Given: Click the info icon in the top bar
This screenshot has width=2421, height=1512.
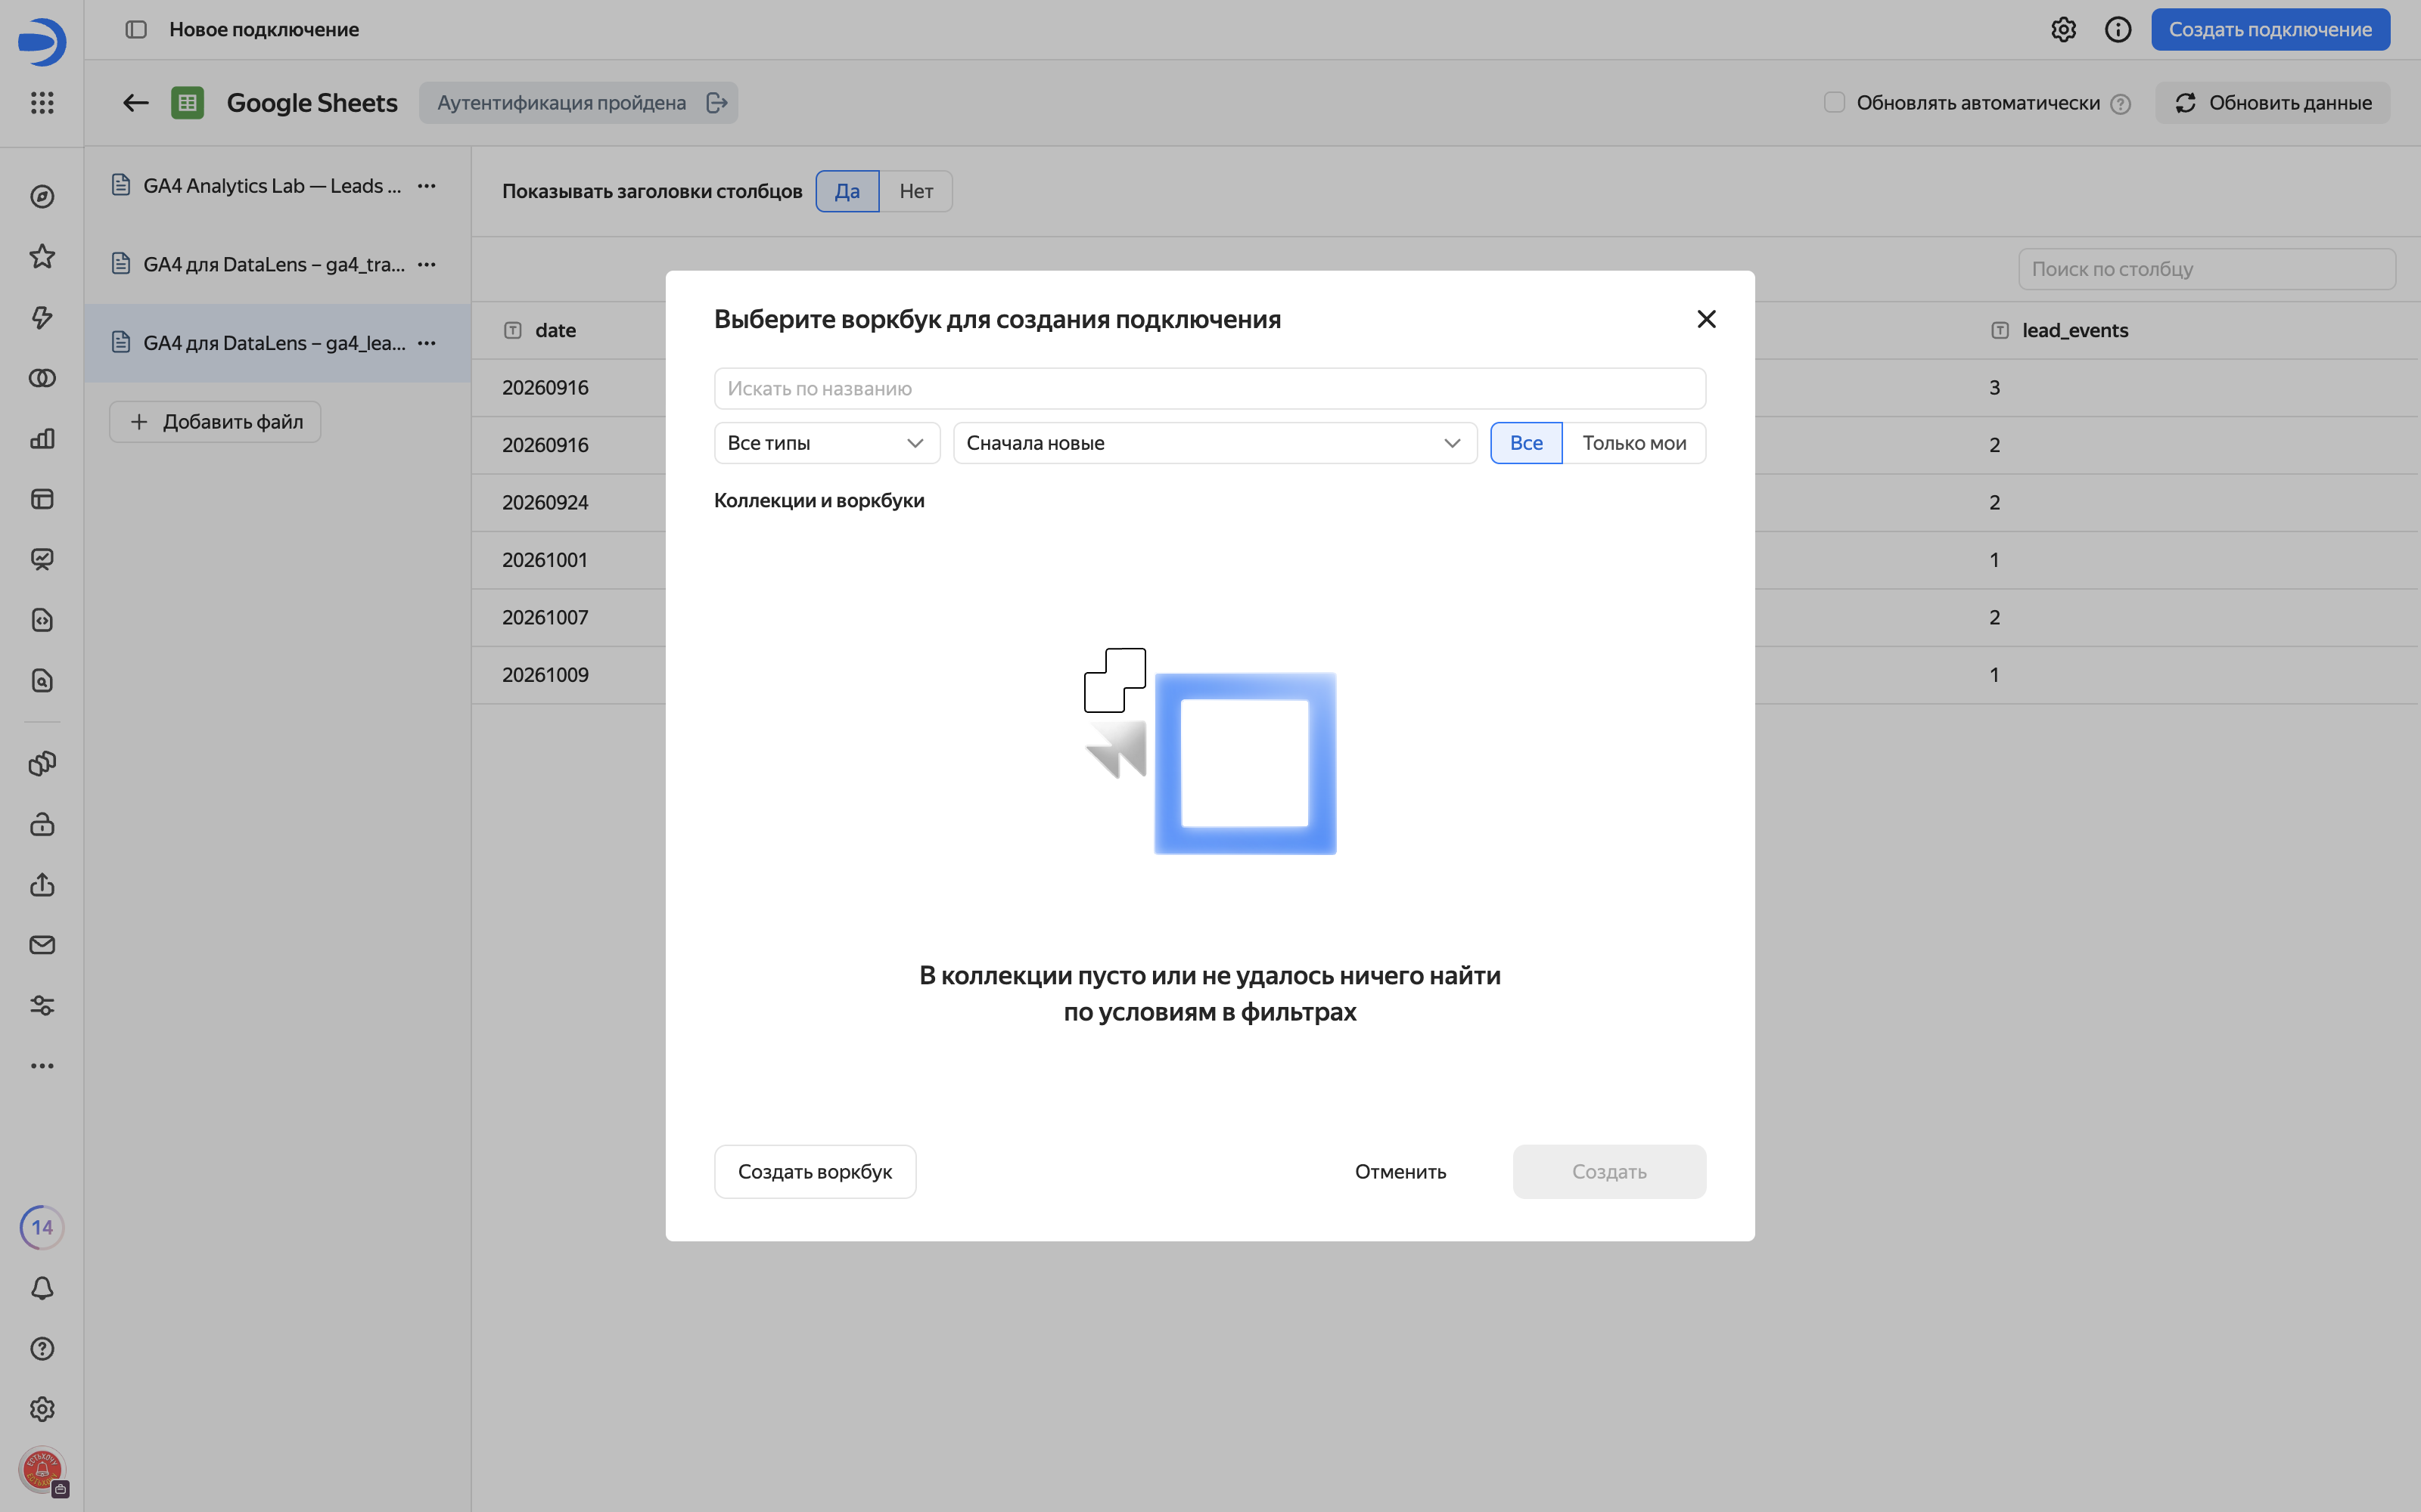Looking at the screenshot, I should pos(2118,30).
